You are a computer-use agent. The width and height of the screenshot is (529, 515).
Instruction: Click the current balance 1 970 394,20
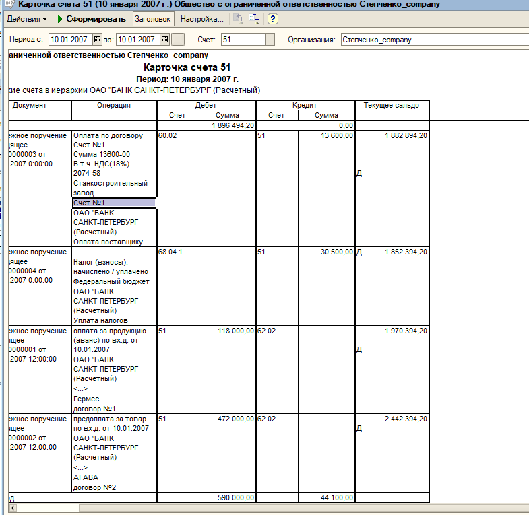point(406,331)
